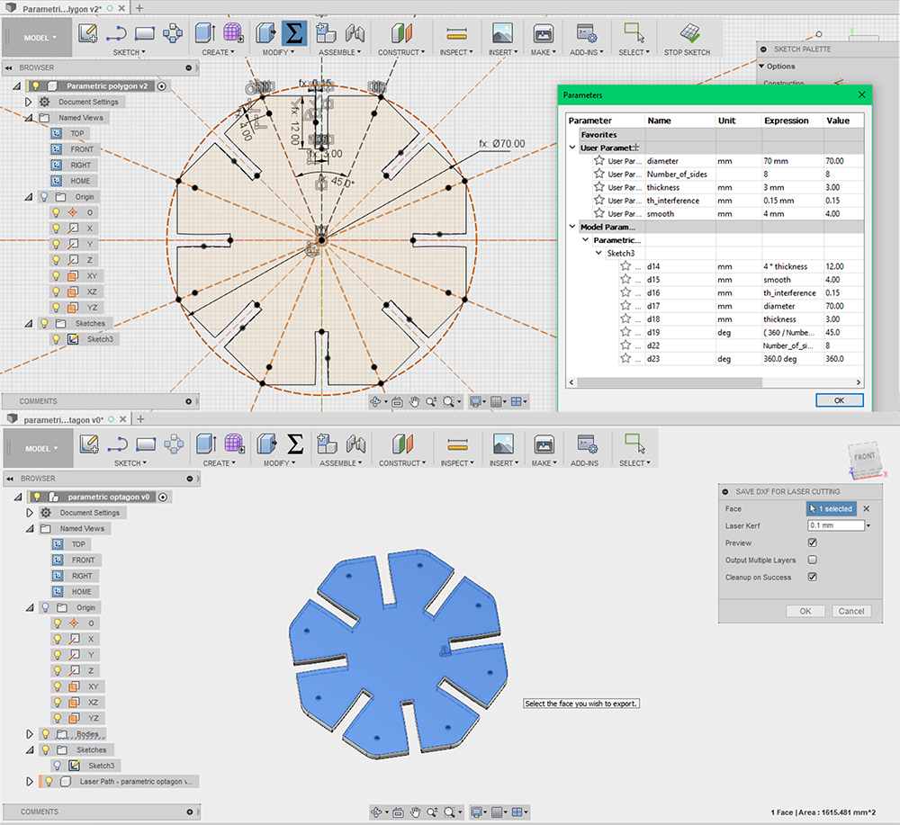900x825 pixels.
Task: Uncheck the Cleanup on Success option
Action: 813,577
